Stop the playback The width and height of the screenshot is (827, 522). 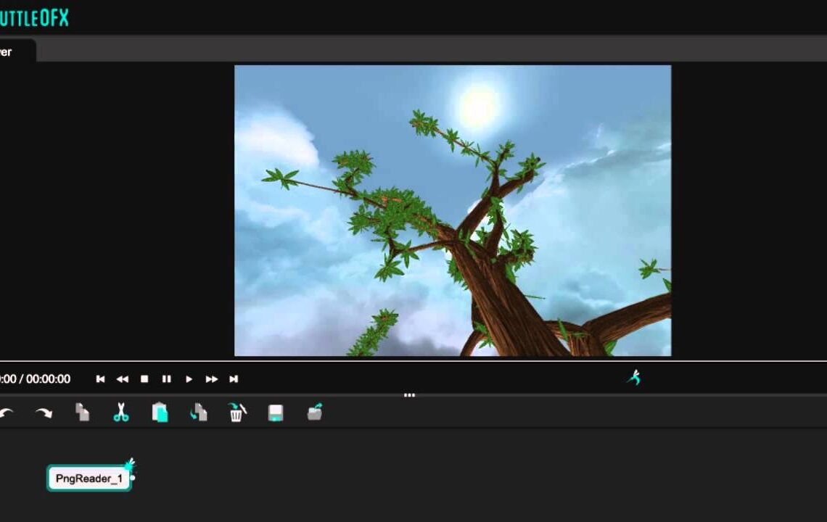[x=144, y=378]
